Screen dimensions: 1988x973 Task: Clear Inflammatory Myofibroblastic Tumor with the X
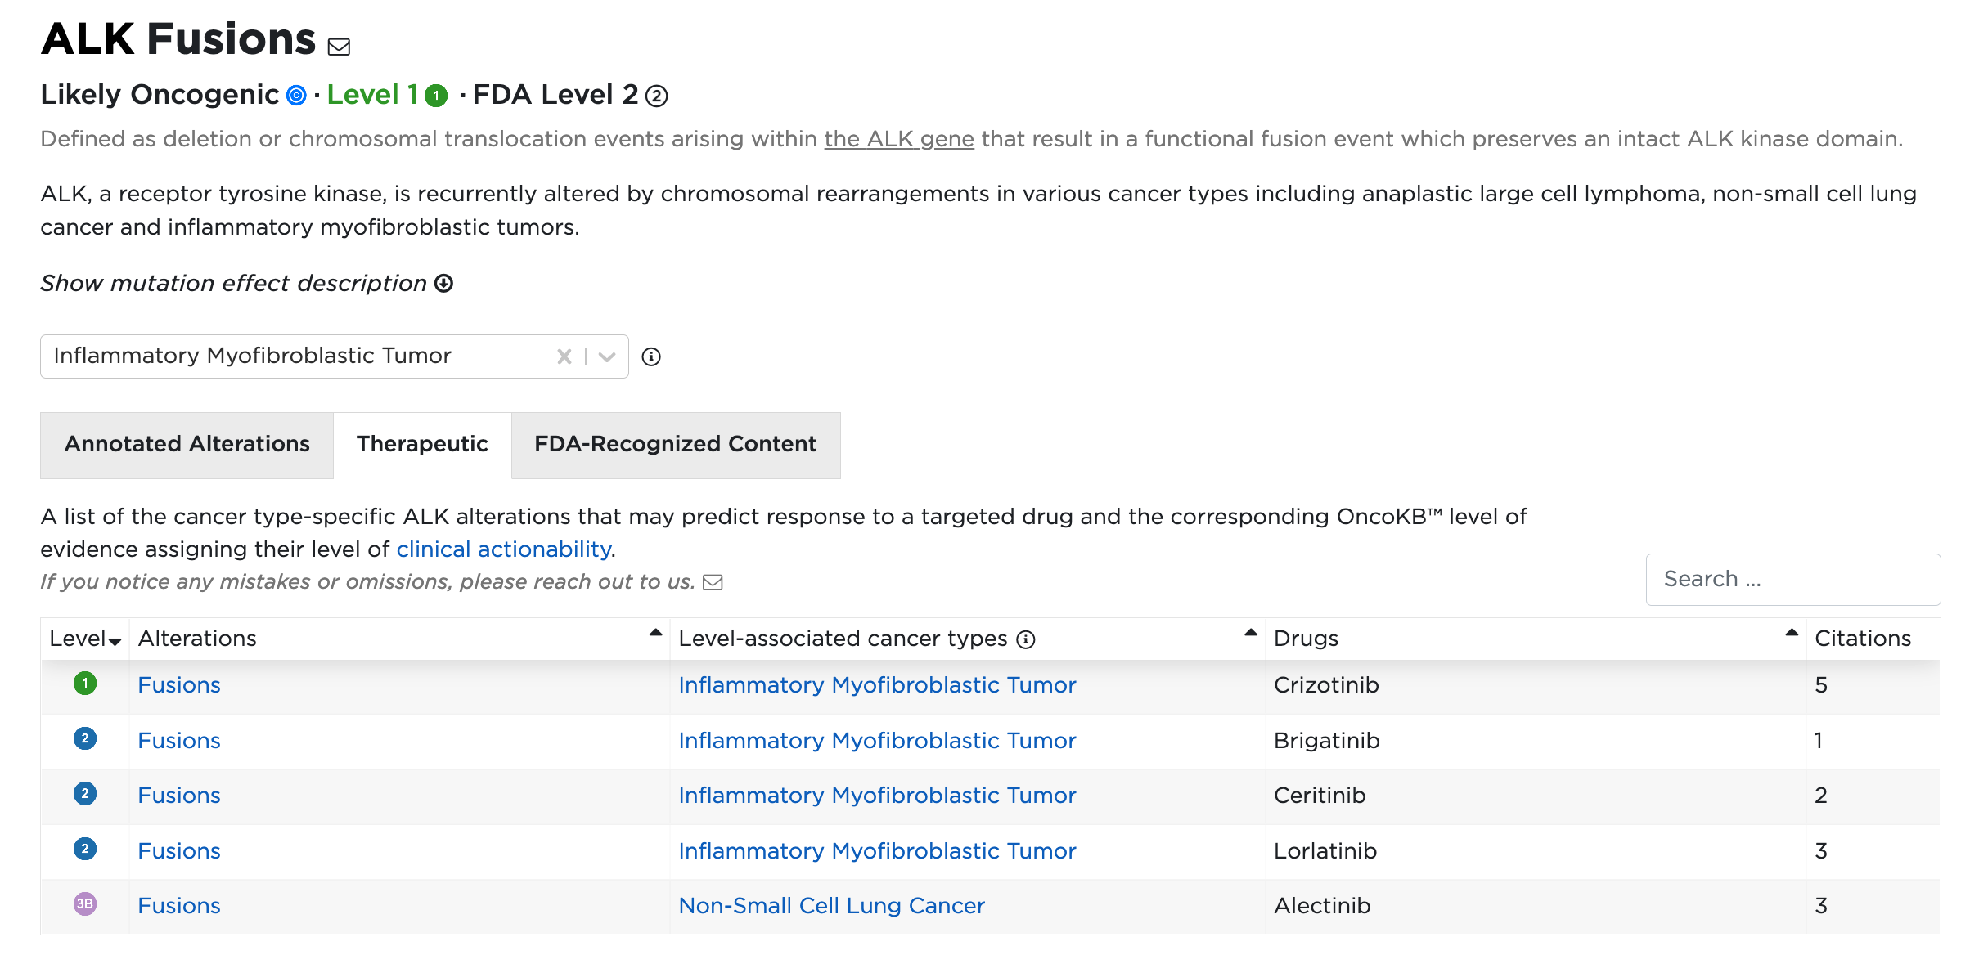(563, 356)
